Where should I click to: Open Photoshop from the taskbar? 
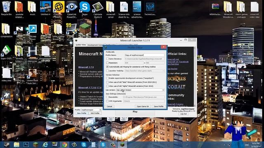point(26,145)
